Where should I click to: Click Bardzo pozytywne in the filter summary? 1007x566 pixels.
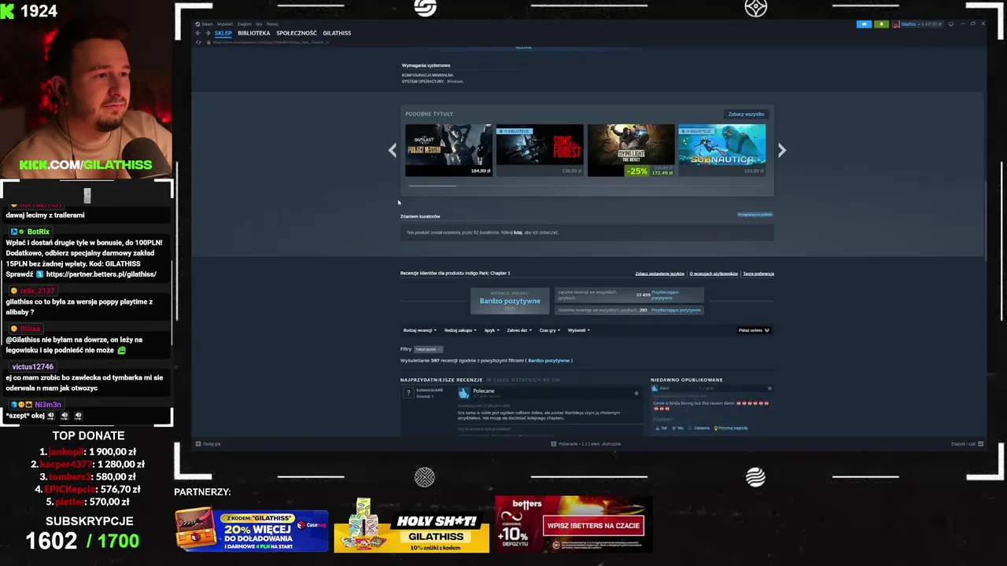(x=548, y=361)
